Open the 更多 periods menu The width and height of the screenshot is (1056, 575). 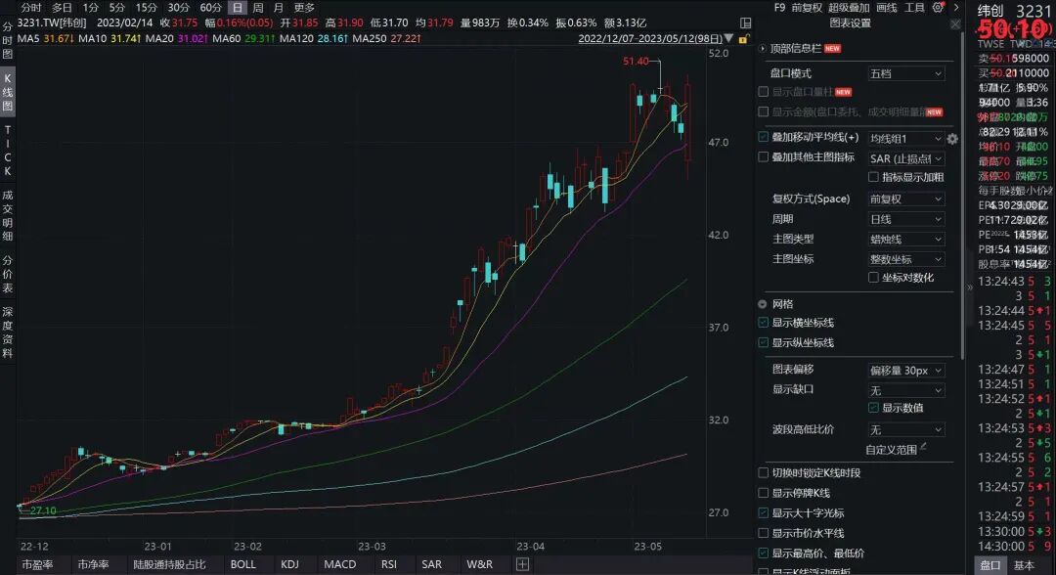304,8
